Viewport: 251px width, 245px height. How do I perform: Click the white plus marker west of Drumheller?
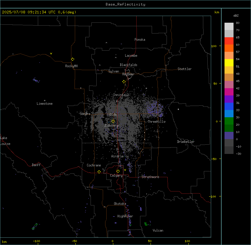178,109
